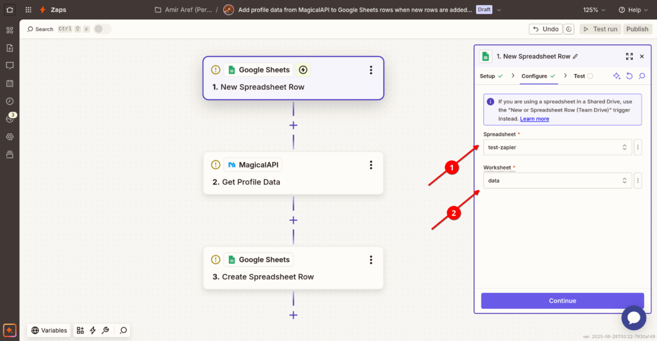Open the sidebar settings gear icon
The image size is (657, 341).
coord(10,137)
